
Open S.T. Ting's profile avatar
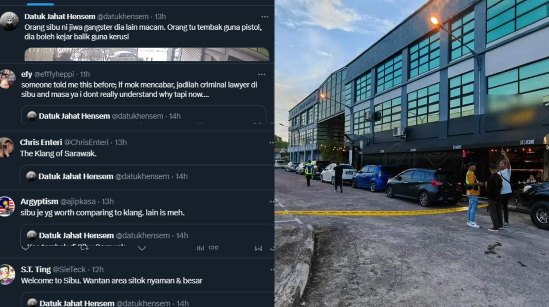point(7,274)
